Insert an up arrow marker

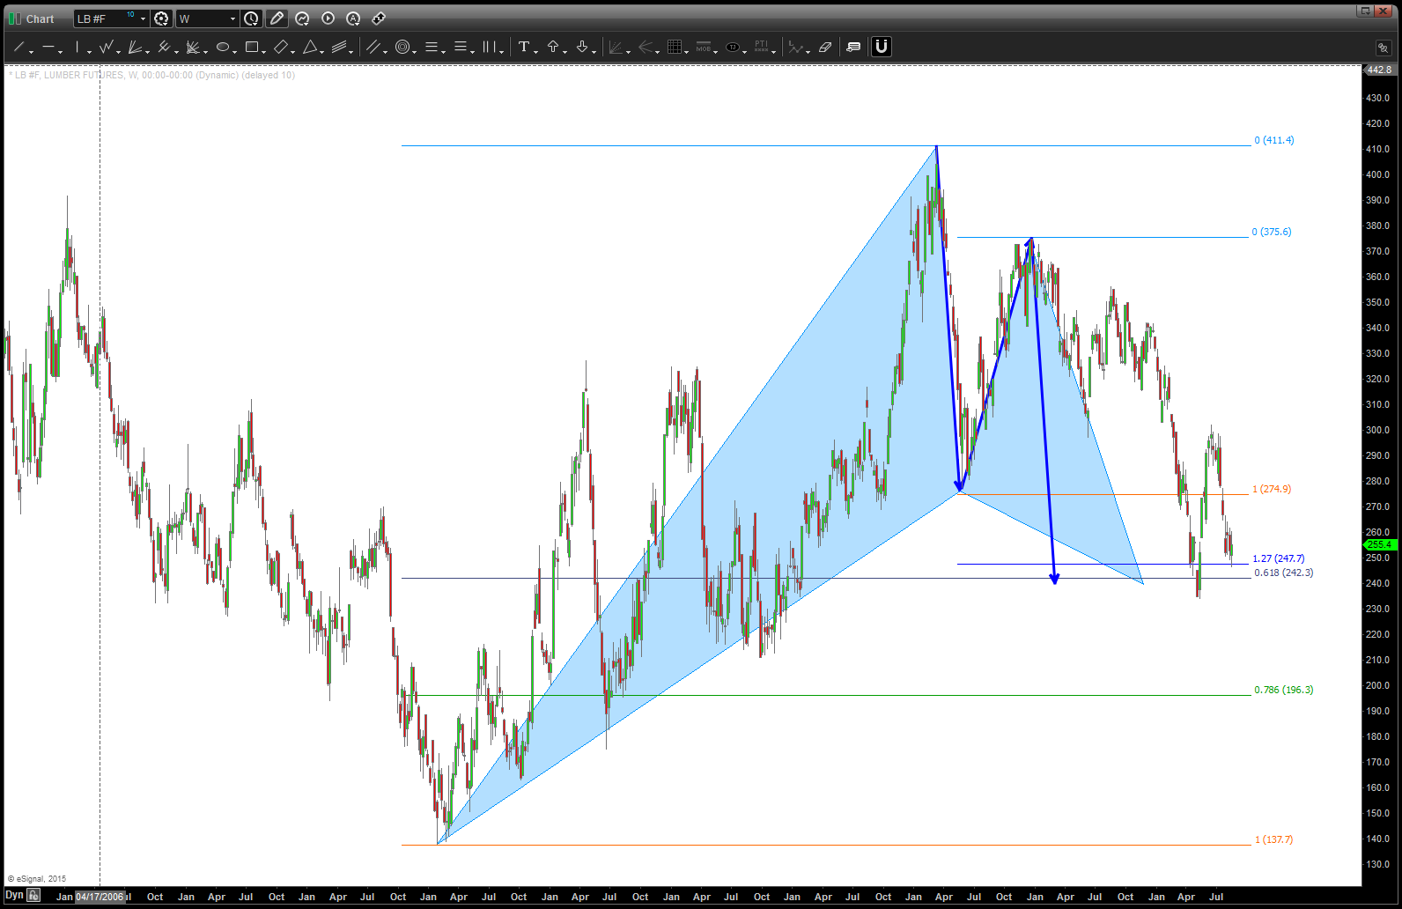pyautogui.click(x=553, y=47)
